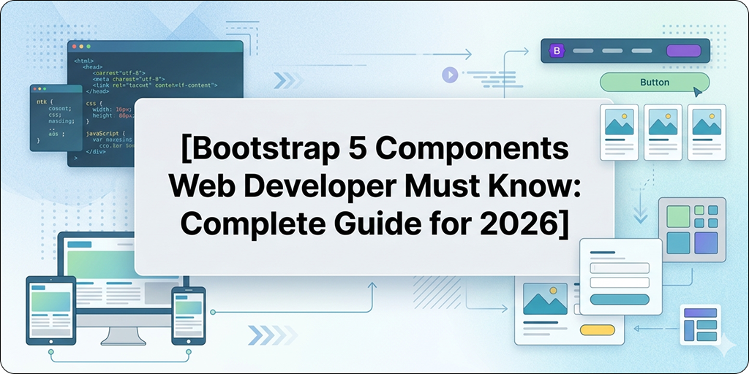This screenshot has height=374, width=749.
Task: Click the purple pill button in the dark navbar
Action: click(684, 51)
